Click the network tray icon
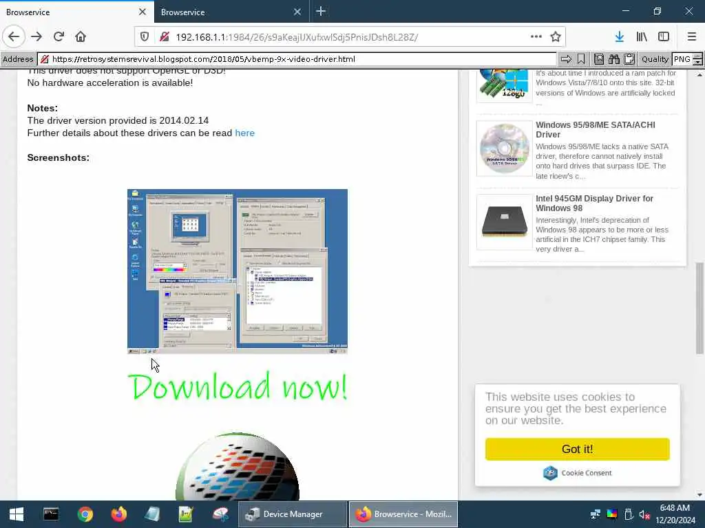Screen dimensions: 705x528 pos(596,514)
